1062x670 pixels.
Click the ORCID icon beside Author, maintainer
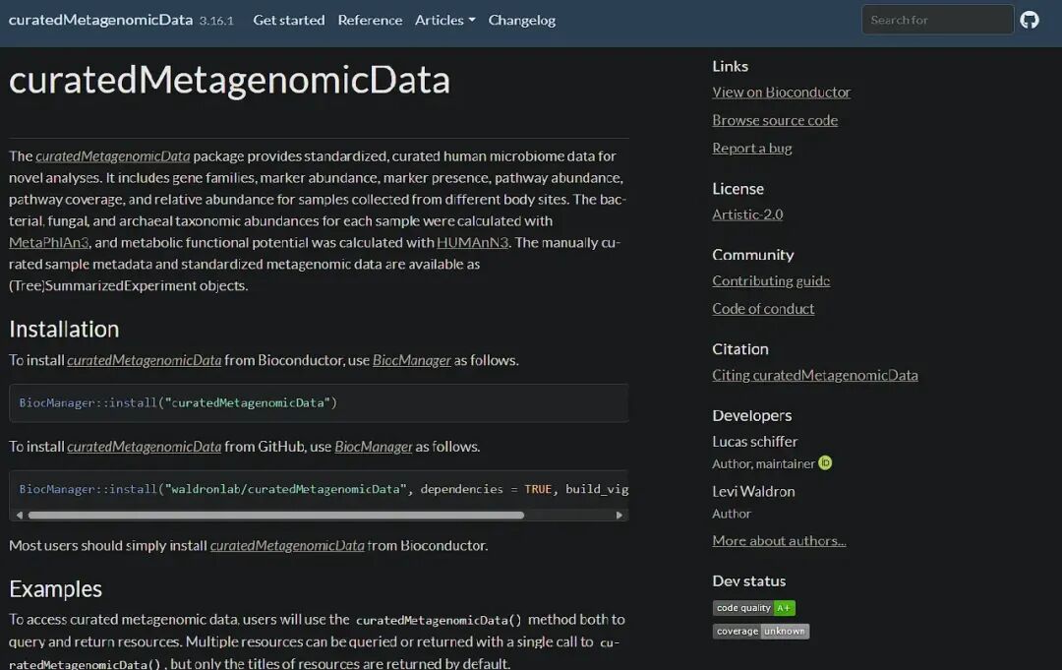(x=825, y=462)
